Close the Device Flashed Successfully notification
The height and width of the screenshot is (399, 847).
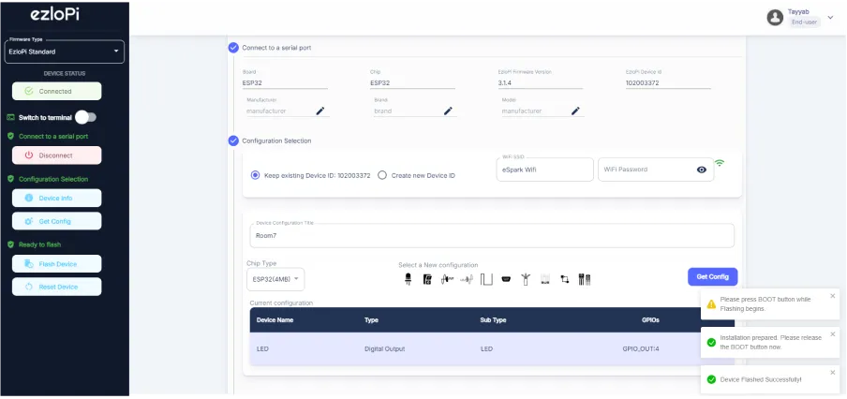(x=832, y=372)
